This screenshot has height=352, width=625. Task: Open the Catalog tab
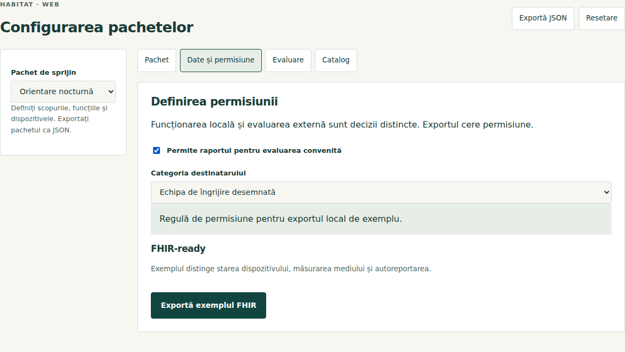pyautogui.click(x=336, y=60)
